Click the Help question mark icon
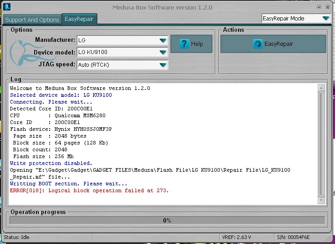 [x=184, y=44]
